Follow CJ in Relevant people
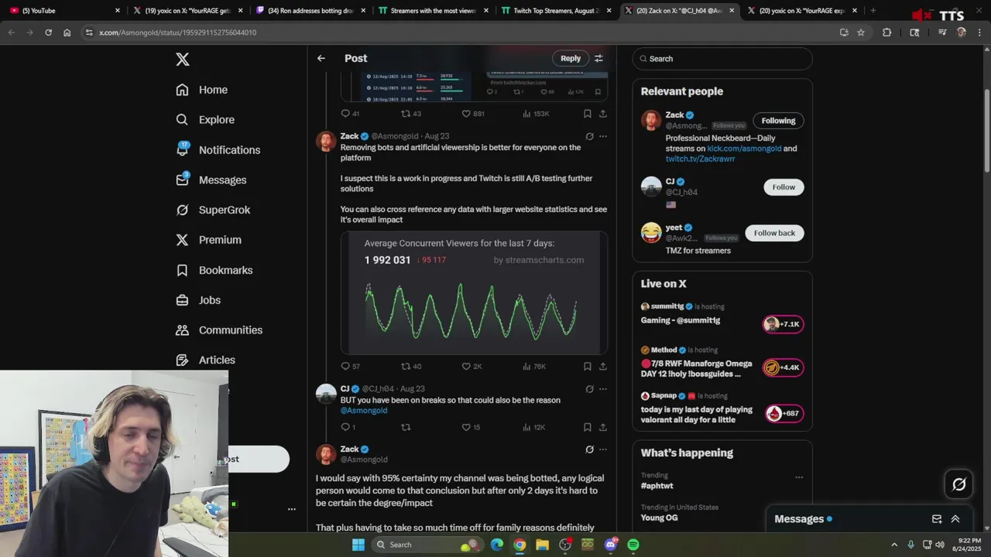991x557 pixels. click(x=784, y=187)
